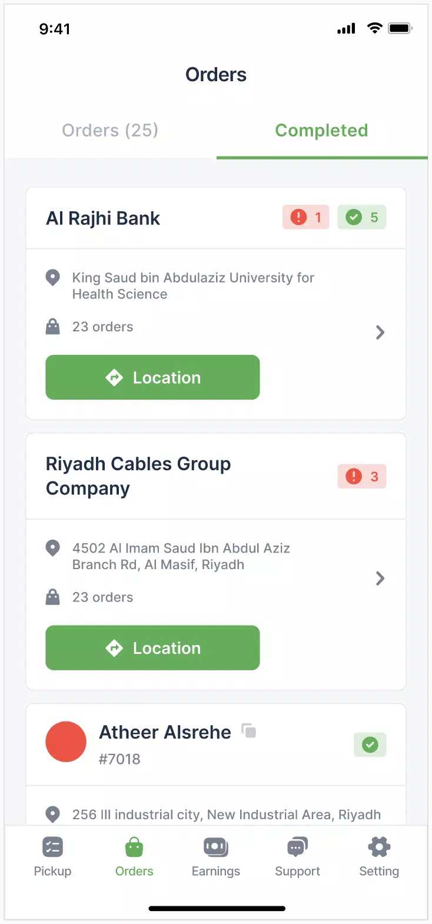Screen dimensions: 432x924
Task: Tap the location pin beside King Saud address
Action: 53,277
